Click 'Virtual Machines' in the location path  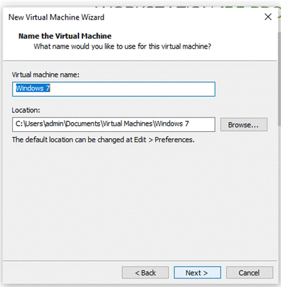pyautogui.click(x=127, y=124)
